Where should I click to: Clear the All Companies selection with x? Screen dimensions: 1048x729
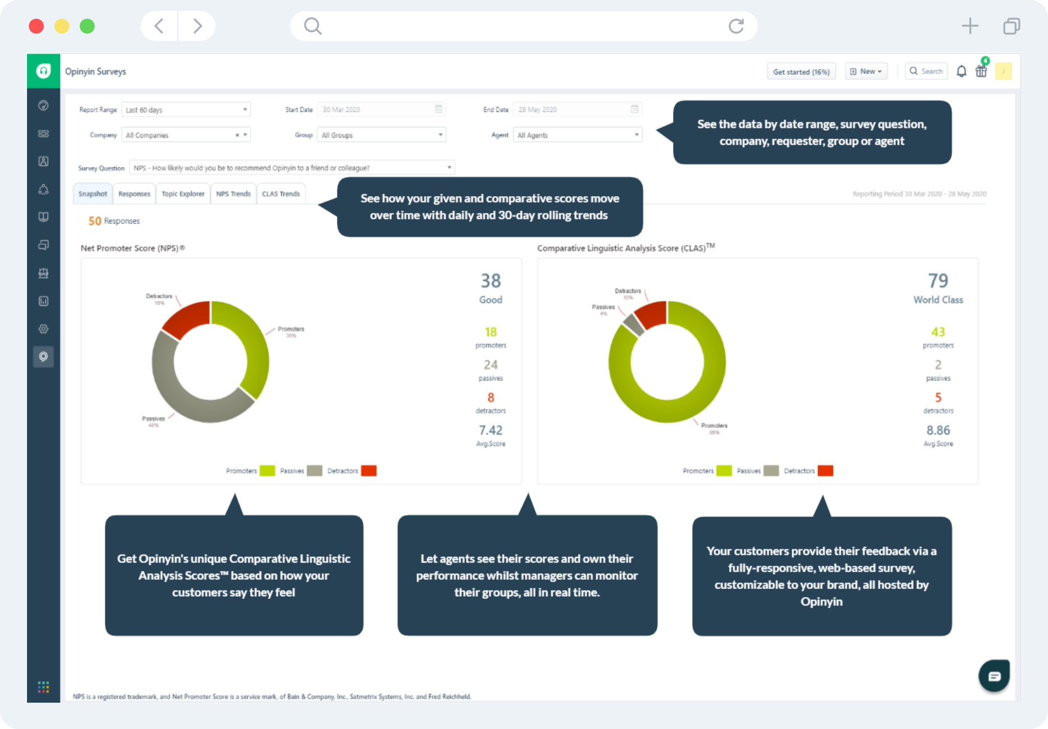tap(237, 135)
